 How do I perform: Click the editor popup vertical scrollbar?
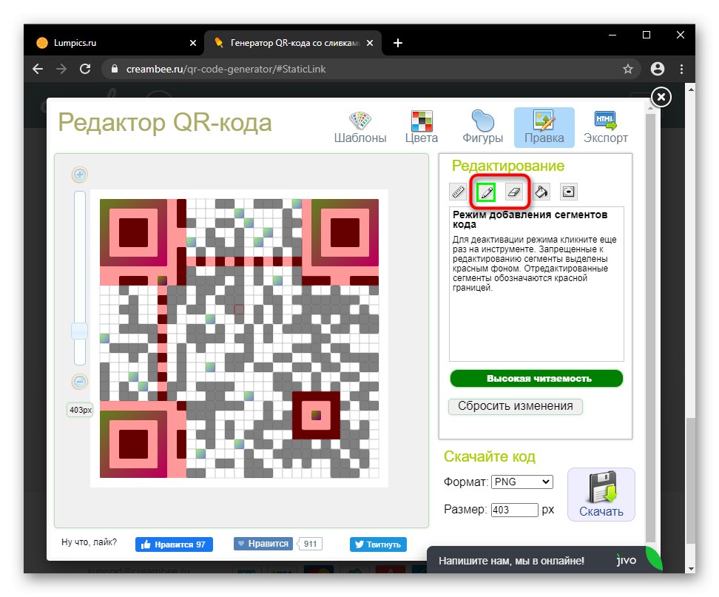650,328
